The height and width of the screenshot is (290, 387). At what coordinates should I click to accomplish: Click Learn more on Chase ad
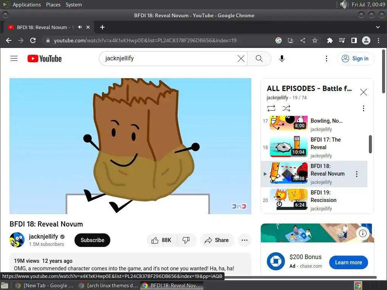pos(348,262)
